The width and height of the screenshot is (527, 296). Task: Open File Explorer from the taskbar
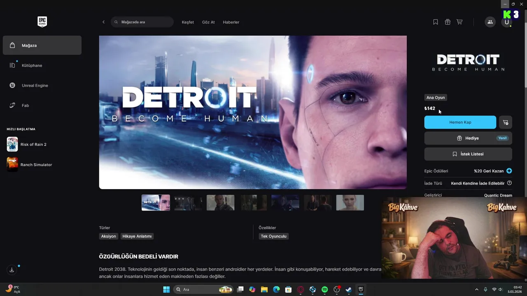(x=264, y=289)
